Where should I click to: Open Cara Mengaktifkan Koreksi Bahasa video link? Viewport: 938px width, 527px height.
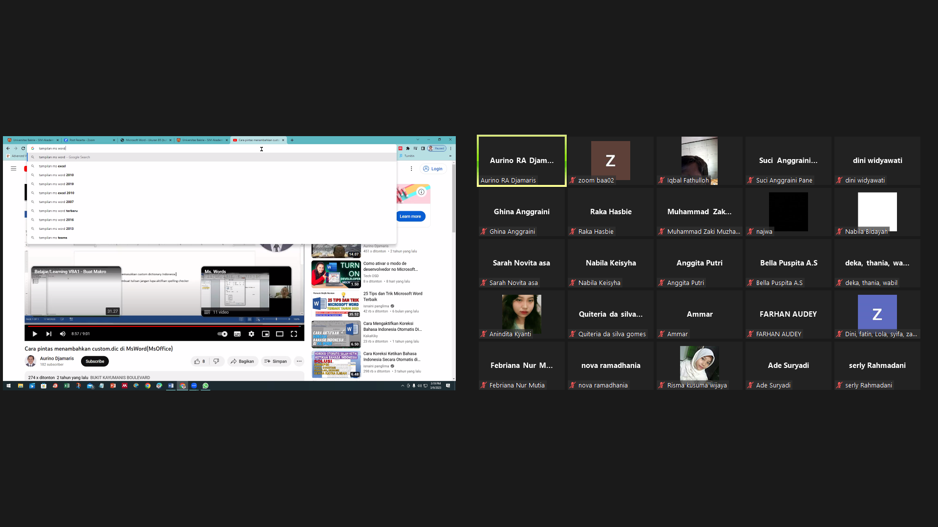pos(392,326)
